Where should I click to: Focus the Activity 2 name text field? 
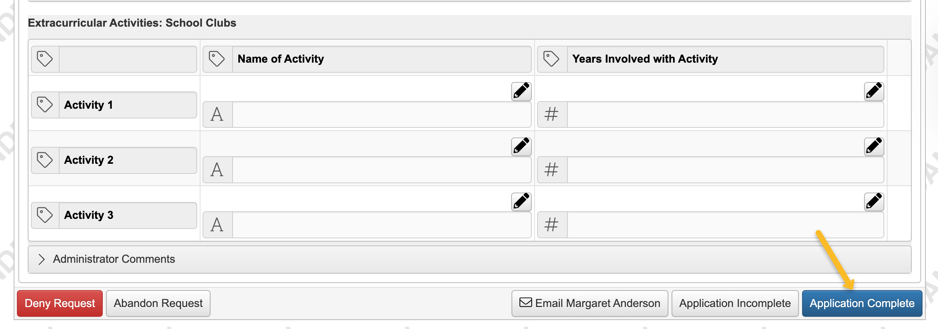coord(381,170)
